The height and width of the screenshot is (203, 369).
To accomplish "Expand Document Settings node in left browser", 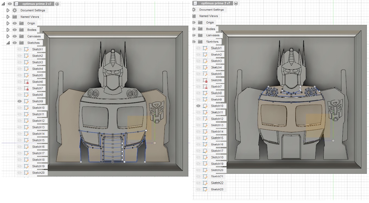I will [8, 10].
